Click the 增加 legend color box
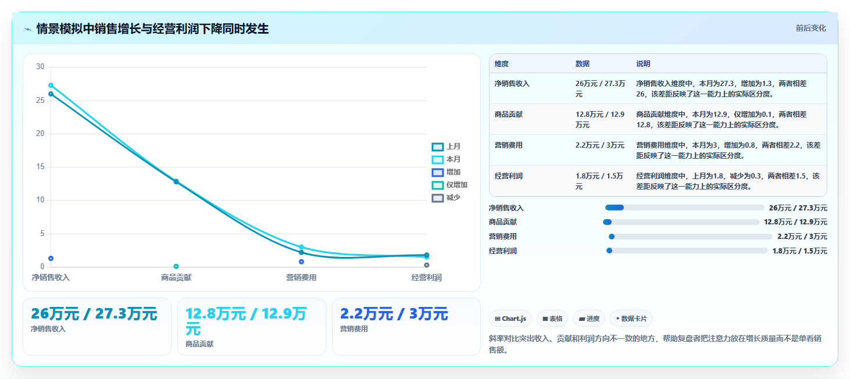Viewport: 850px width, 379px height. click(438, 172)
